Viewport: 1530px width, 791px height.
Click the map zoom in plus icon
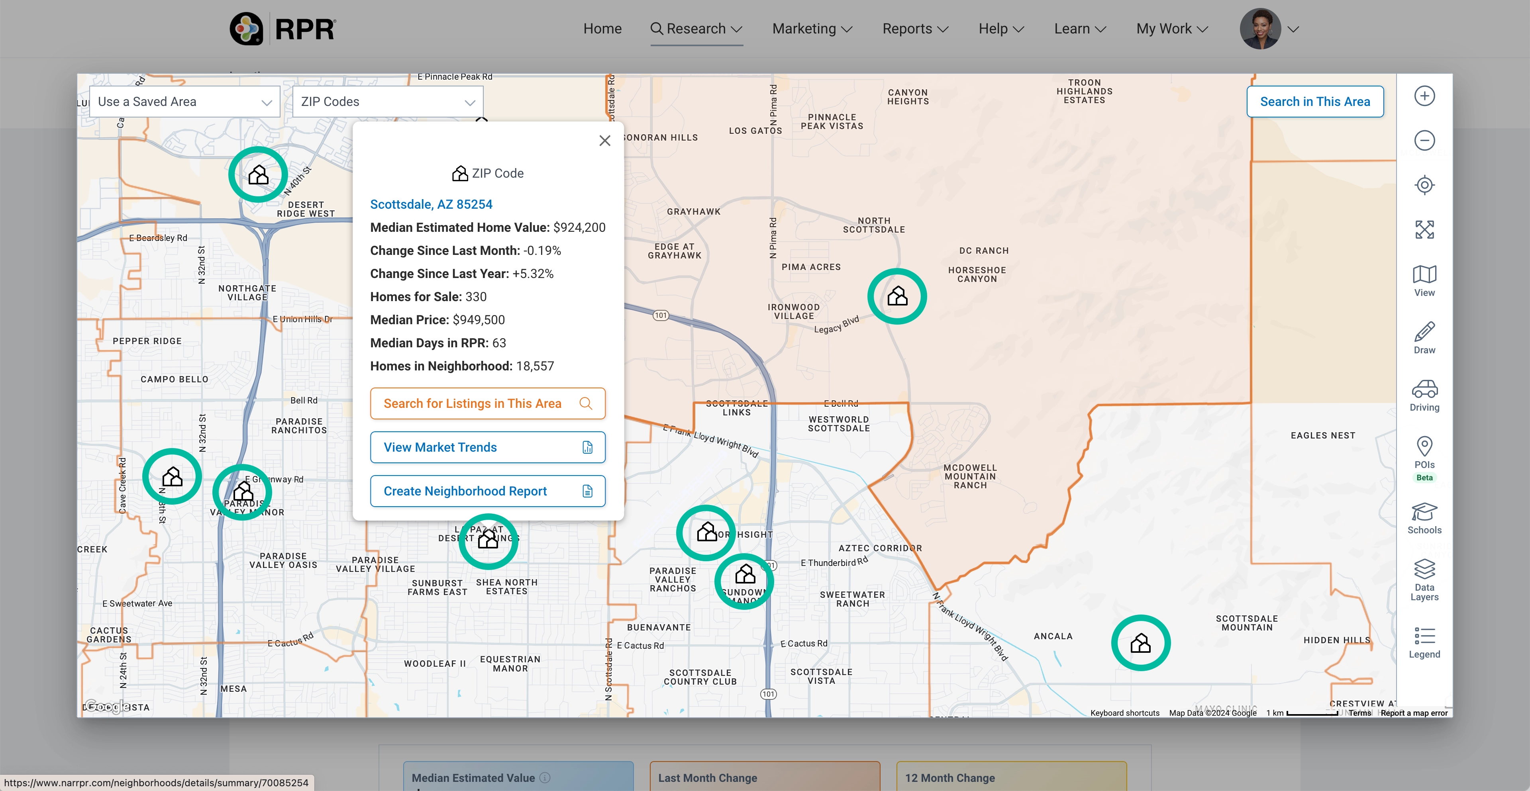(1424, 96)
